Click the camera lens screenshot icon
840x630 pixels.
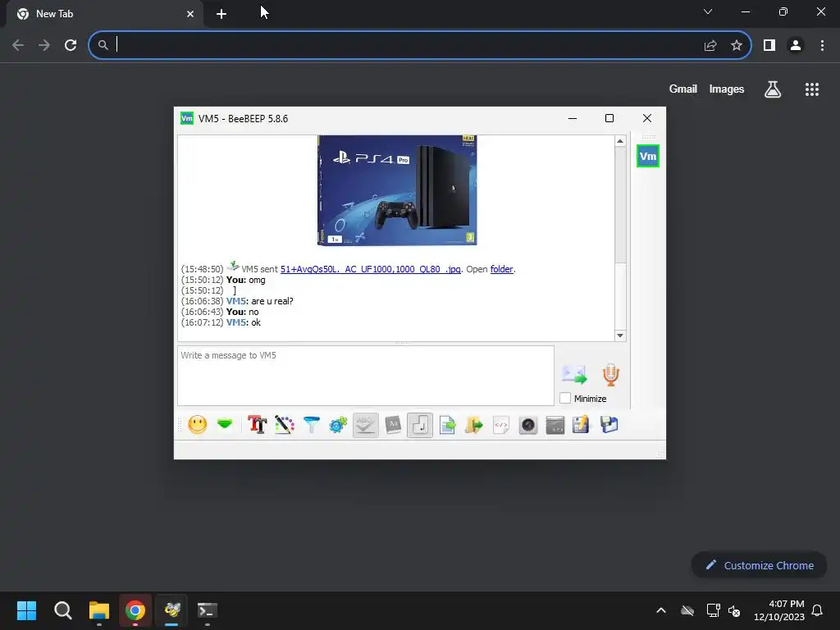point(528,425)
